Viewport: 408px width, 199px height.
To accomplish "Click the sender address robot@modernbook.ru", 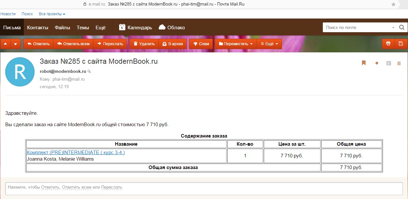I will pos(63,71).
